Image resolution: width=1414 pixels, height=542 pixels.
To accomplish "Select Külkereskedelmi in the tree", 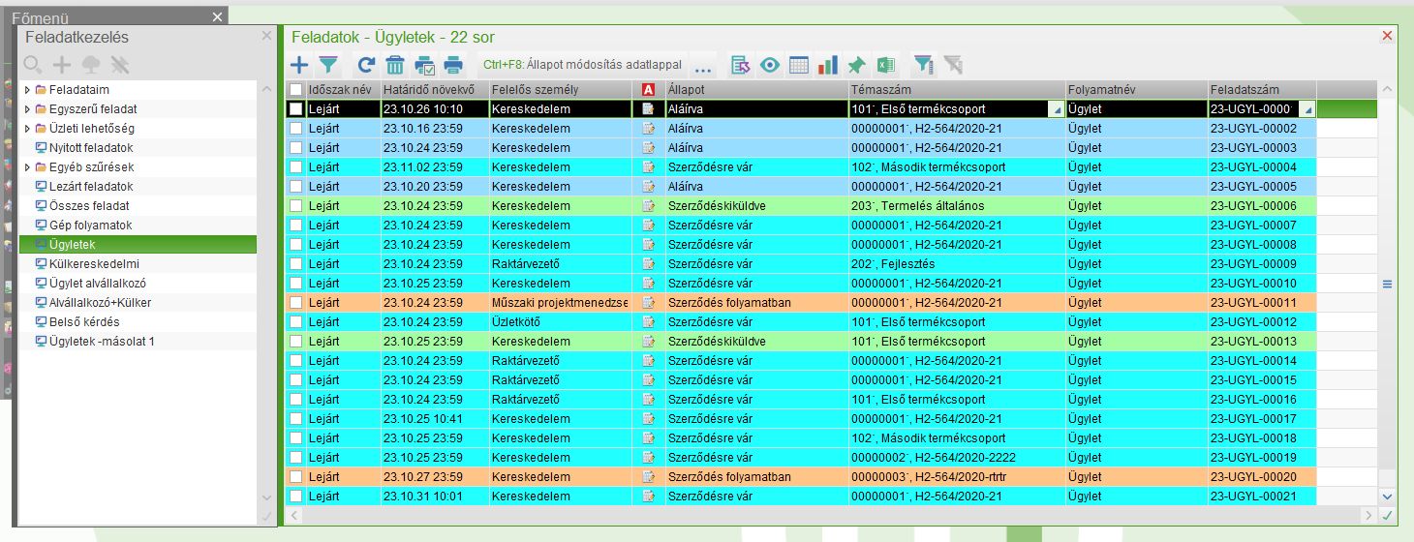I will pyautogui.click(x=94, y=264).
